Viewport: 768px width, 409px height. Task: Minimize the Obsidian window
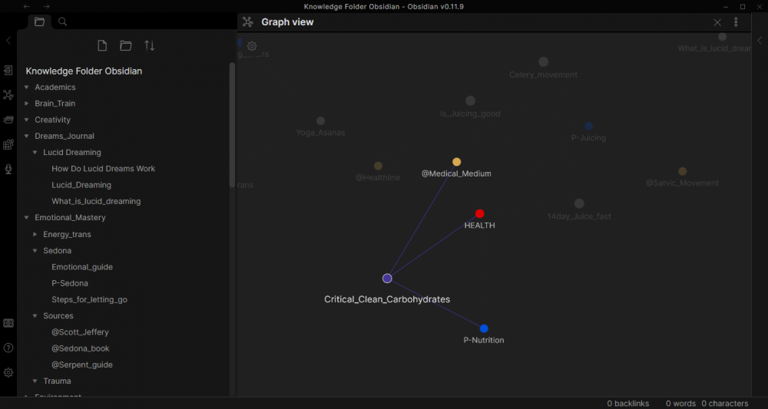pos(726,6)
